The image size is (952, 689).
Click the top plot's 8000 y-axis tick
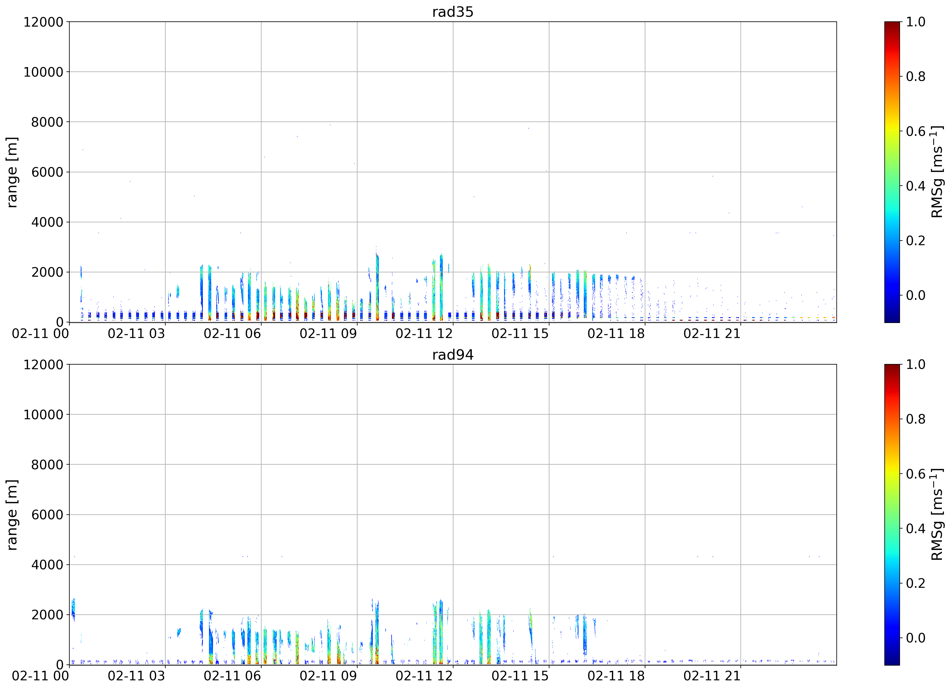click(x=47, y=122)
